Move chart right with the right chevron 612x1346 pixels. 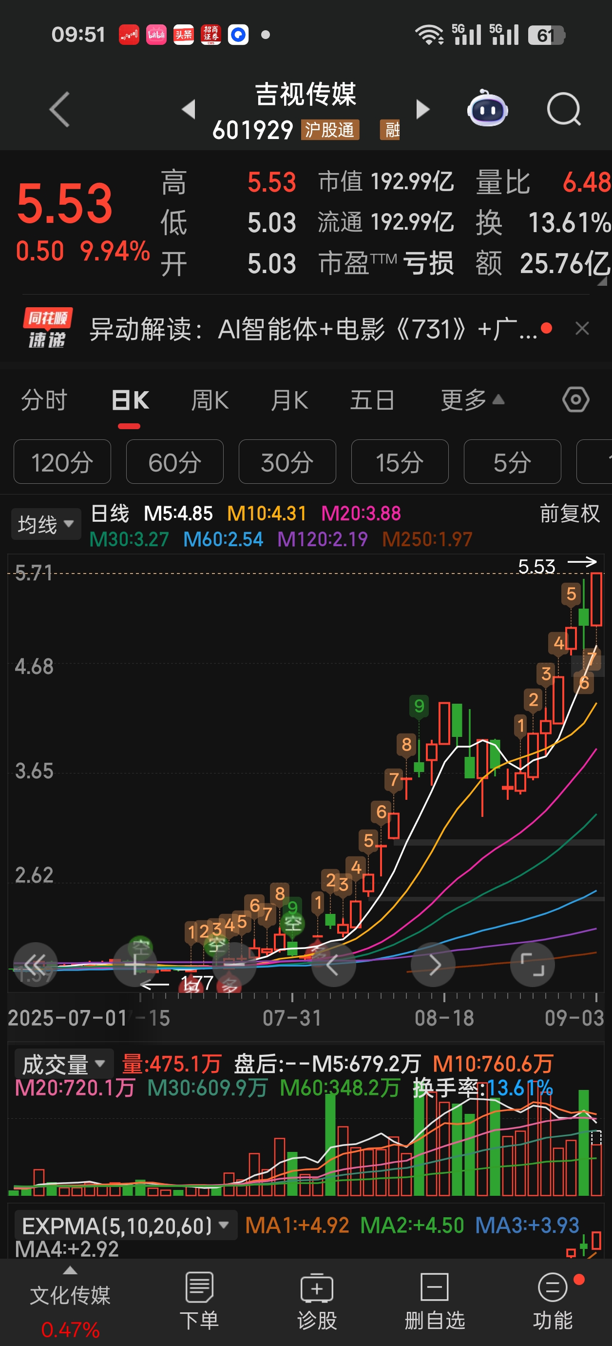433,965
